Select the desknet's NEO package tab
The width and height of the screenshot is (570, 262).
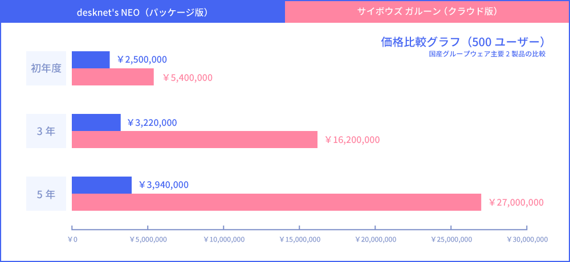(x=142, y=12)
